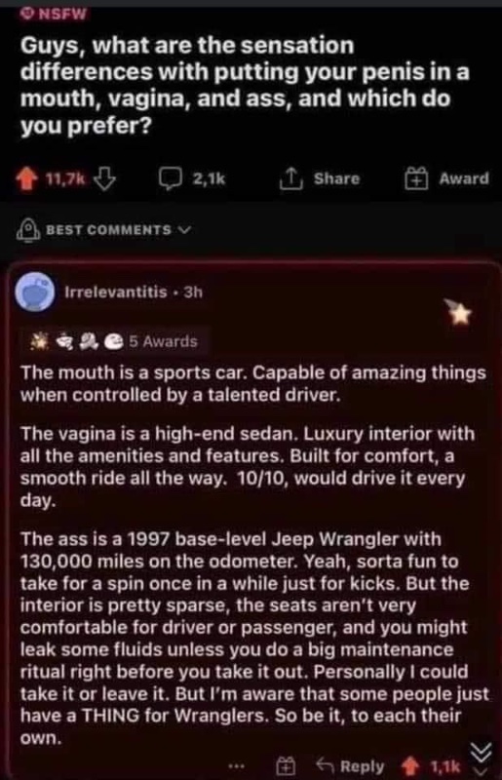The height and width of the screenshot is (780, 502).
Task: Tap the Share icon
Action: click(291, 179)
